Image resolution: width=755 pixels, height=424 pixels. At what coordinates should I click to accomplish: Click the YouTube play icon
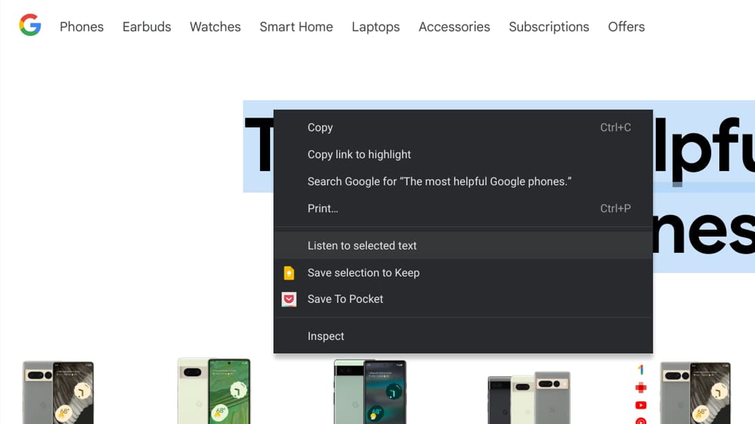pos(641,405)
